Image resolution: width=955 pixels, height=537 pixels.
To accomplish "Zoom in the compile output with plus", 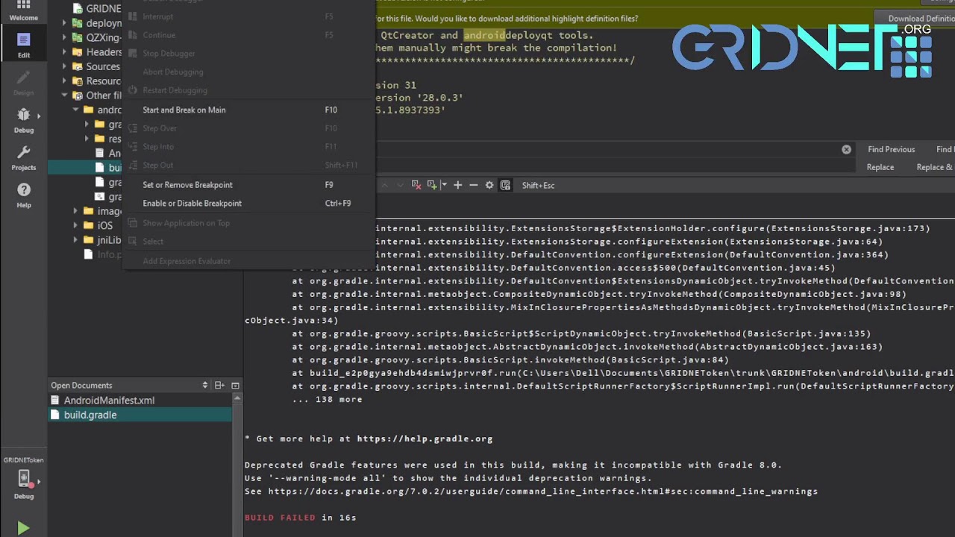I will click(x=457, y=185).
